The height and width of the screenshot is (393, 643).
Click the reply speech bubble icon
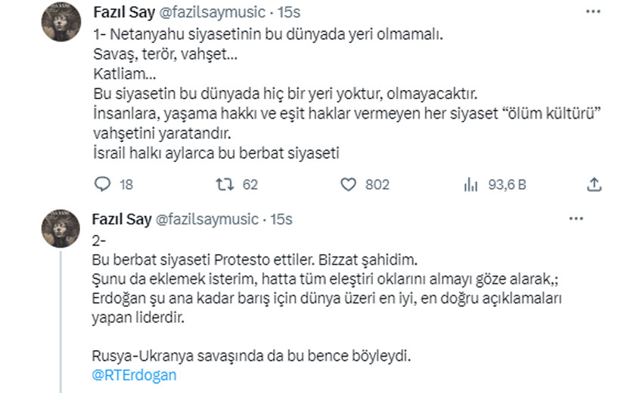point(102,185)
